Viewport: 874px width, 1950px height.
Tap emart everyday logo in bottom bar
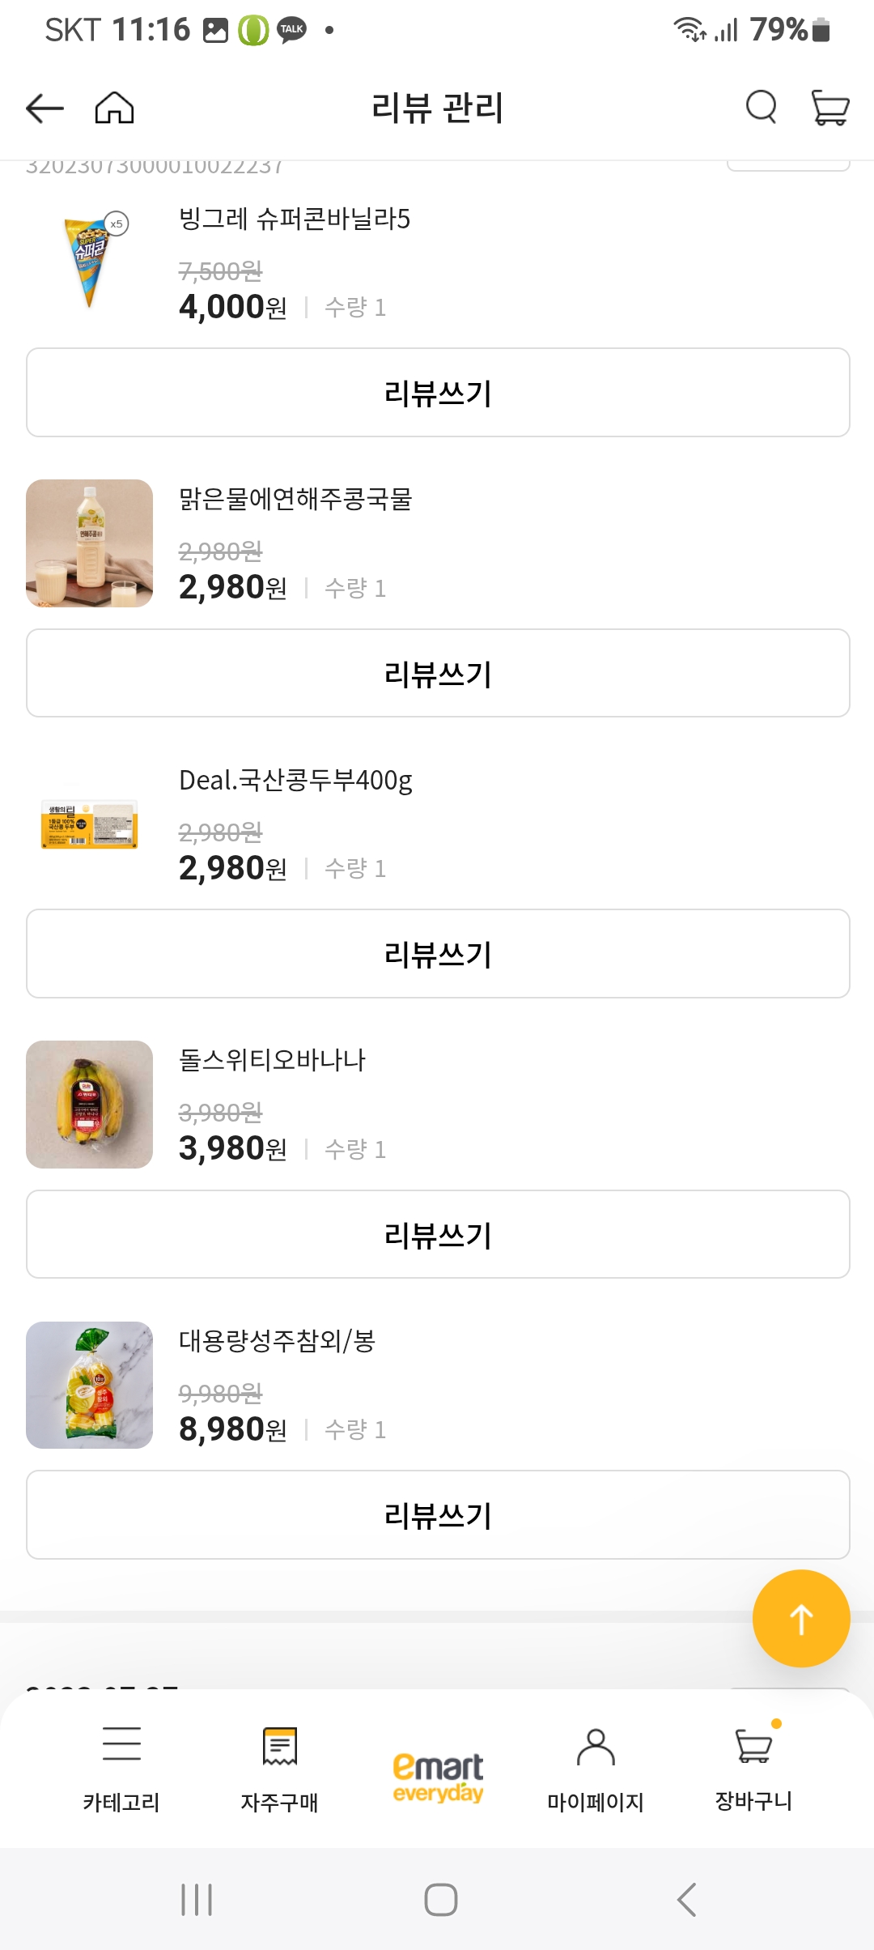pyautogui.click(x=438, y=1778)
